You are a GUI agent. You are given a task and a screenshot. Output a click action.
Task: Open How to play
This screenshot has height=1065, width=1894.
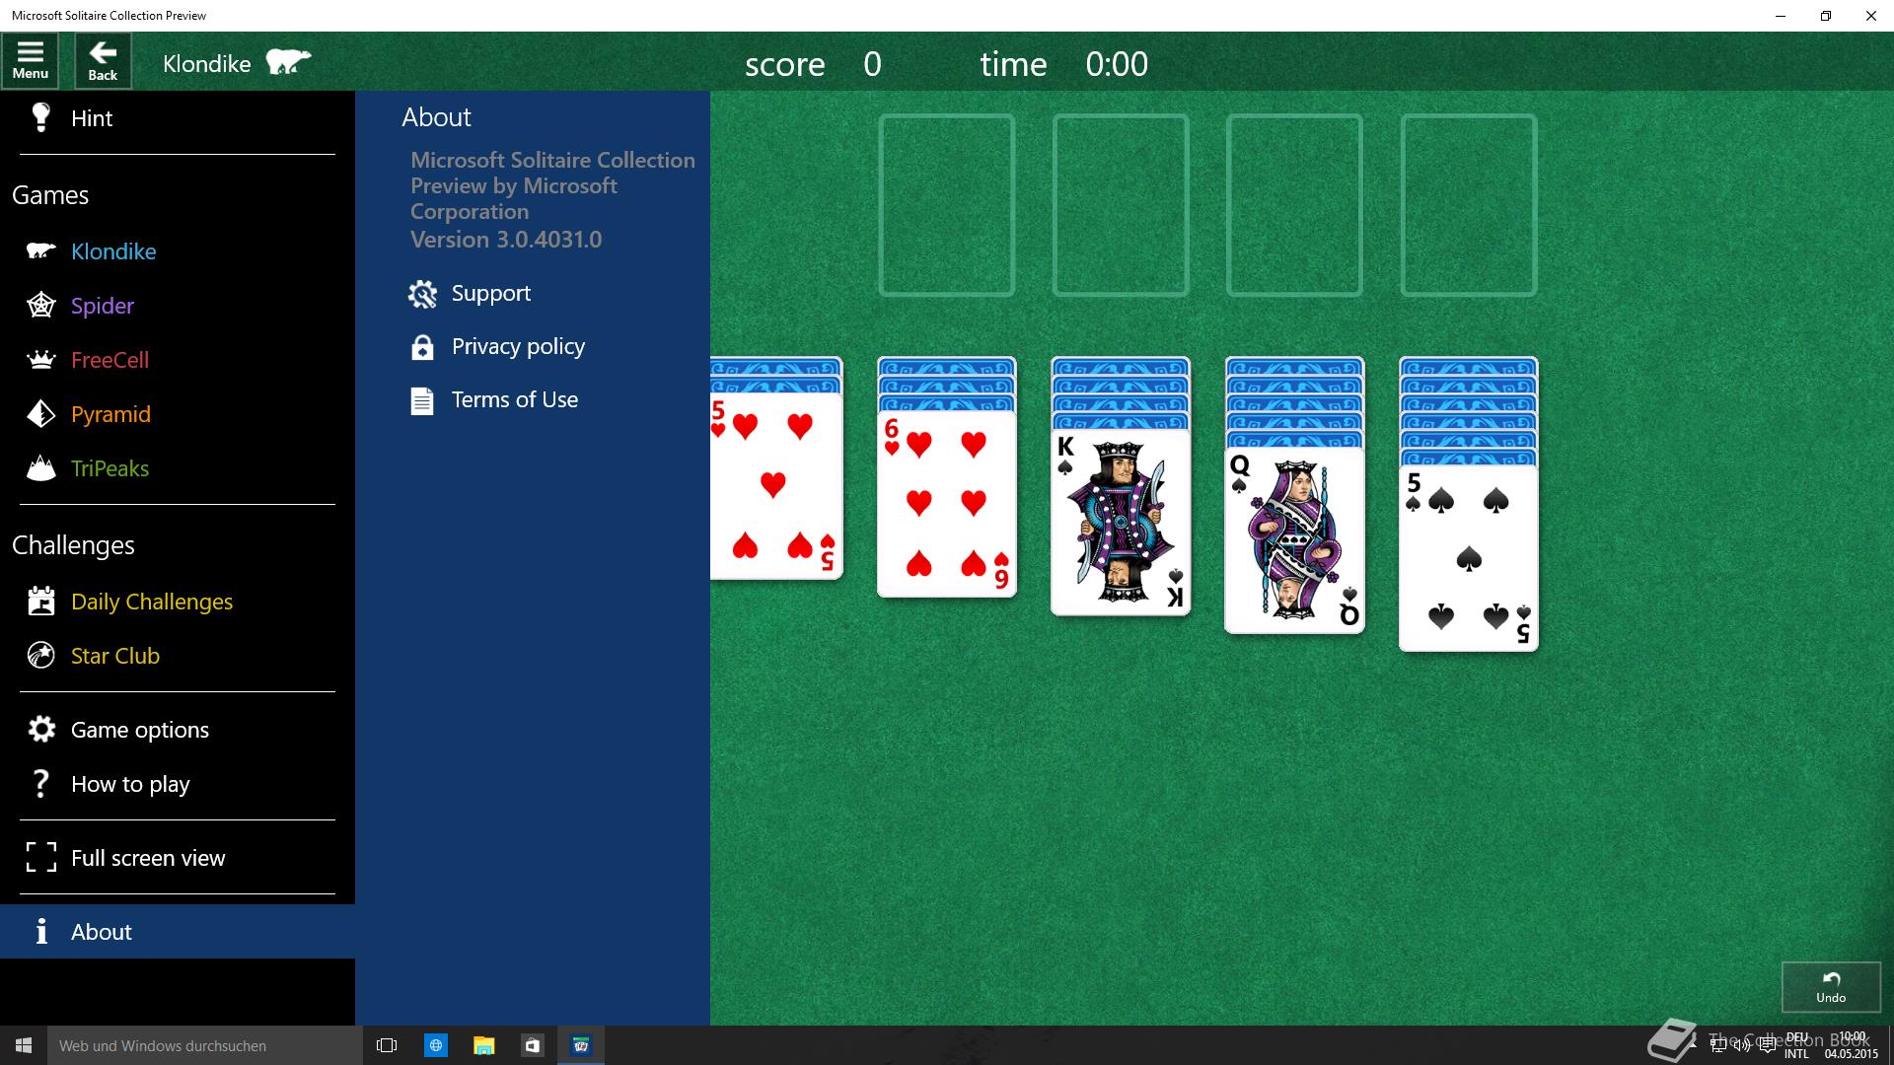178,784
